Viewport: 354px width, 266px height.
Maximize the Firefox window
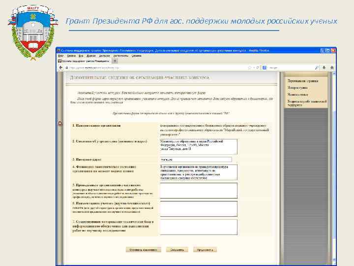328,50
